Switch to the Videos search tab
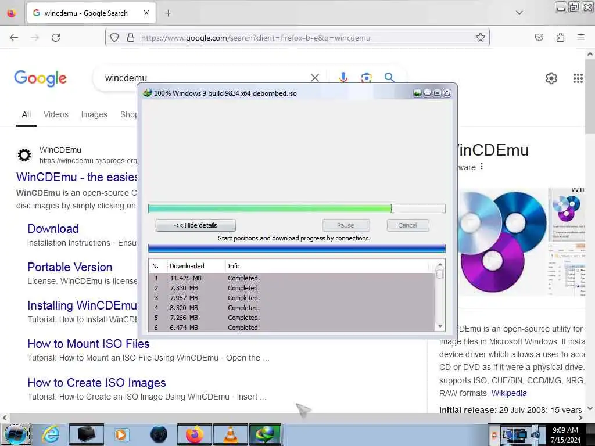This screenshot has height=446, width=595. (x=56, y=114)
